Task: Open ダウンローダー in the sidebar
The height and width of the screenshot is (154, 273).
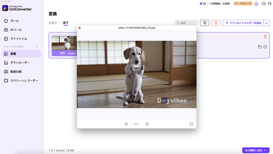Action: tap(17, 63)
